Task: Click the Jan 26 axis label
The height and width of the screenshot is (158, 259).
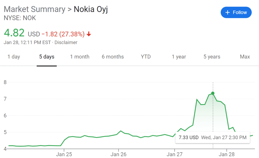Action: [118, 154]
